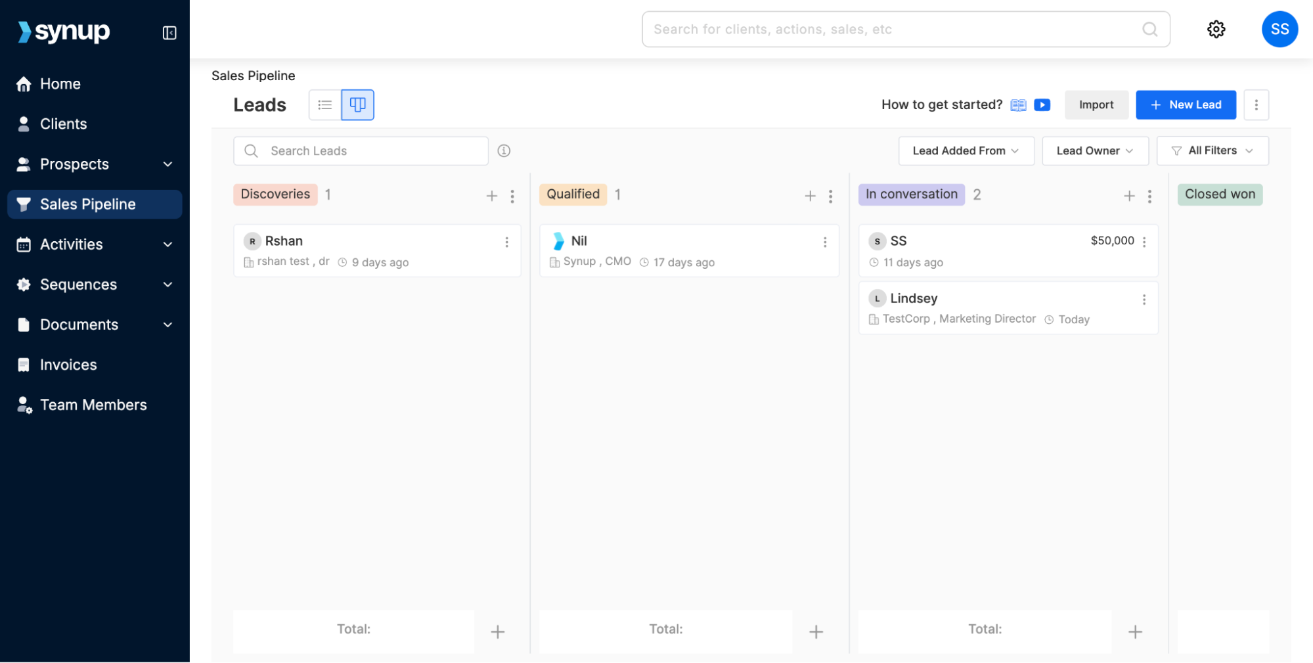Click the Qualified stage label
This screenshot has height=663, width=1313.
point(573,194)
